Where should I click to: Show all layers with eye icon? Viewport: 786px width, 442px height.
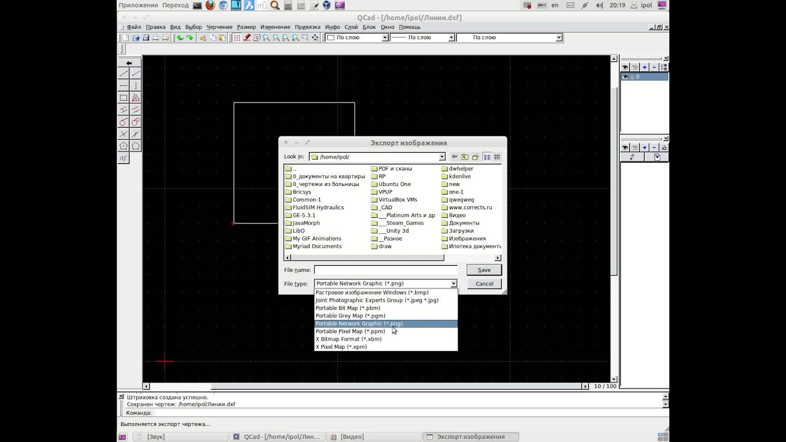pyautogui.click(x=625, y=67)
